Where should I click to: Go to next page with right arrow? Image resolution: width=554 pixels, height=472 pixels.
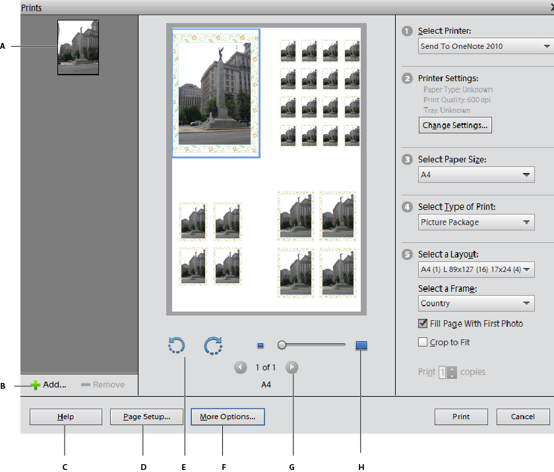tap(292, 367)
